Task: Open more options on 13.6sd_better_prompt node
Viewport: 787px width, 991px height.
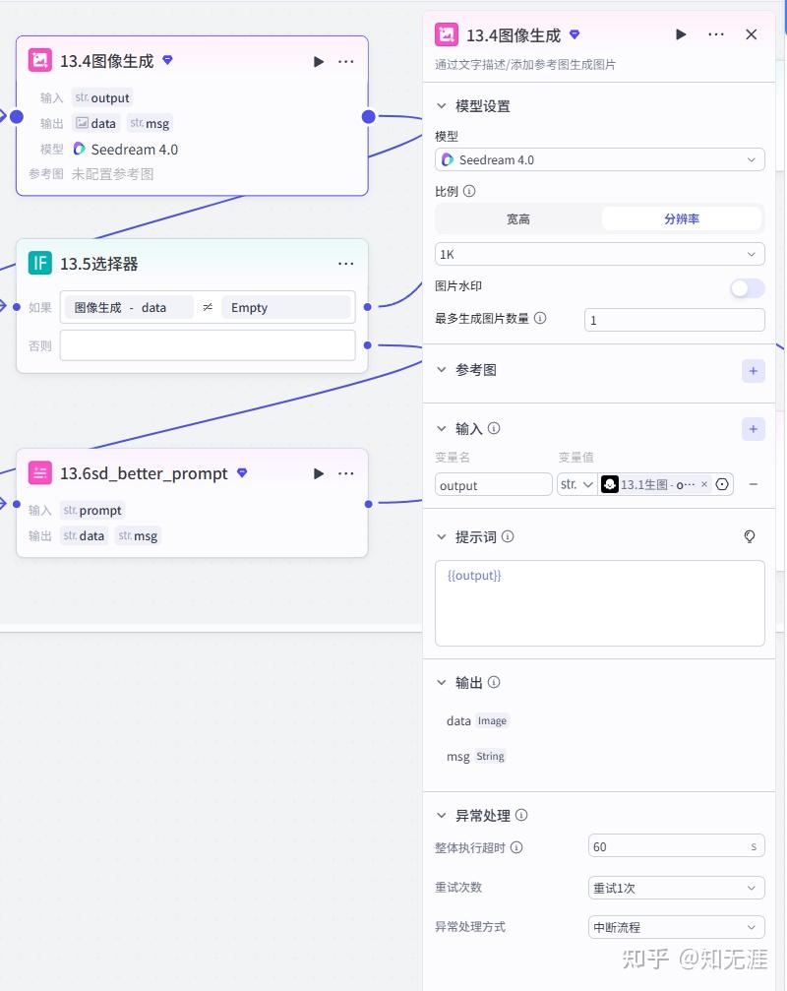Action: (x=345, y=473)
